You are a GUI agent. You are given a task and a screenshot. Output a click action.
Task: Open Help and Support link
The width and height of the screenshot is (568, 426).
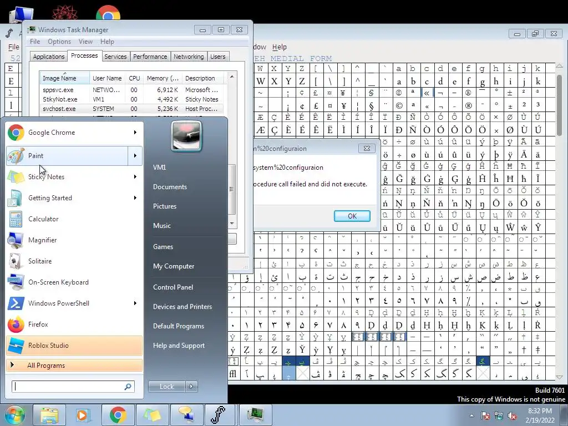(179, 346)
